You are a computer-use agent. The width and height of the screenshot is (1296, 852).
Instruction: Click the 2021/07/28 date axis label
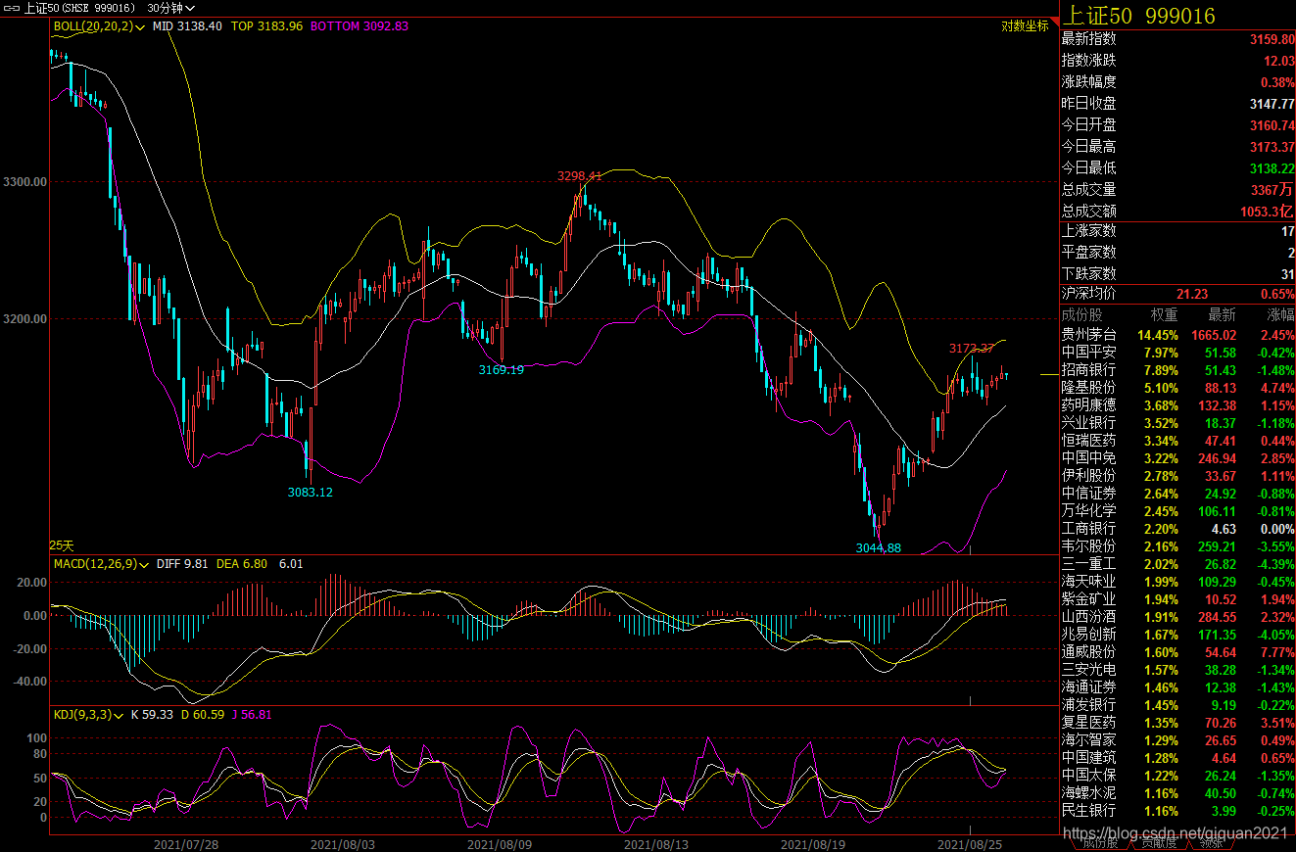coord(186,843)
